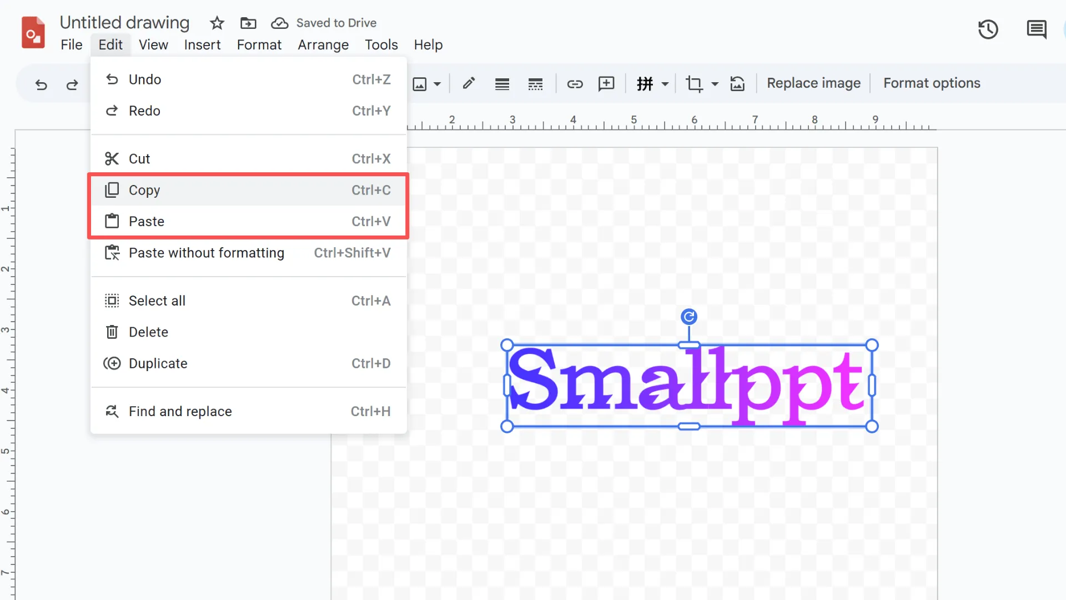
Task: Open Format options panel
Action: point(932,83)
